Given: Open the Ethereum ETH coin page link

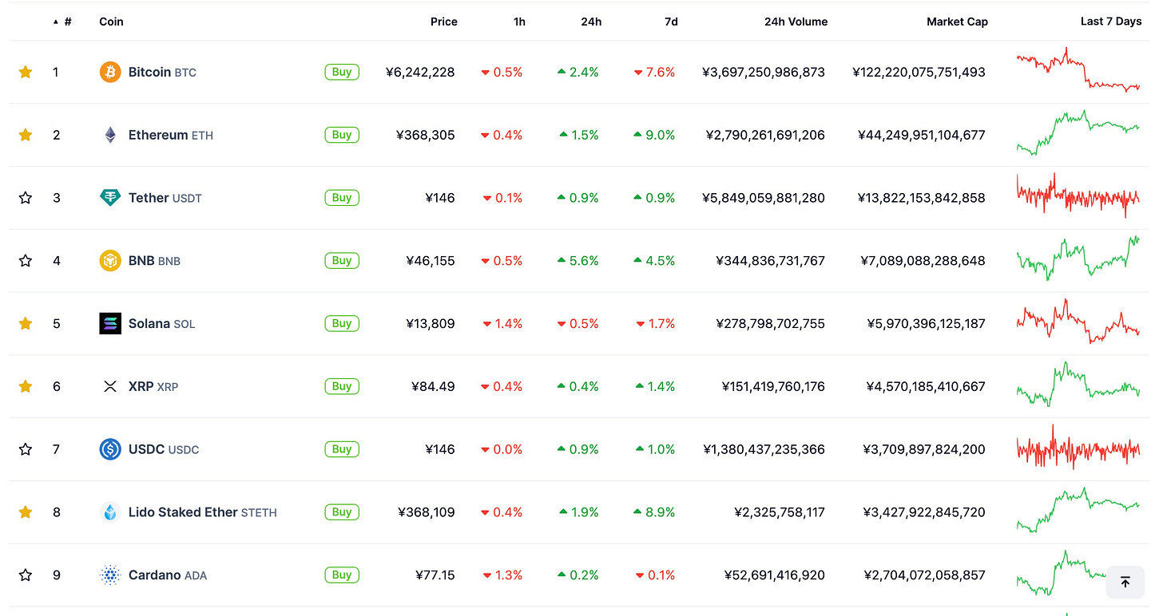Looking at the screenshot, I should [x=171, y=135].
